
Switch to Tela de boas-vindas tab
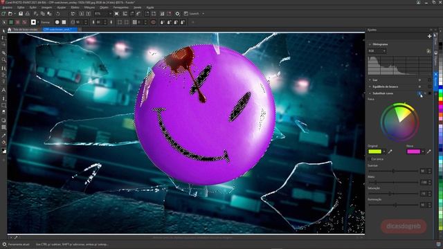point(26,29)
